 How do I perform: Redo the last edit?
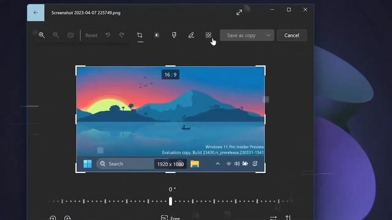[x=121, y=35]
